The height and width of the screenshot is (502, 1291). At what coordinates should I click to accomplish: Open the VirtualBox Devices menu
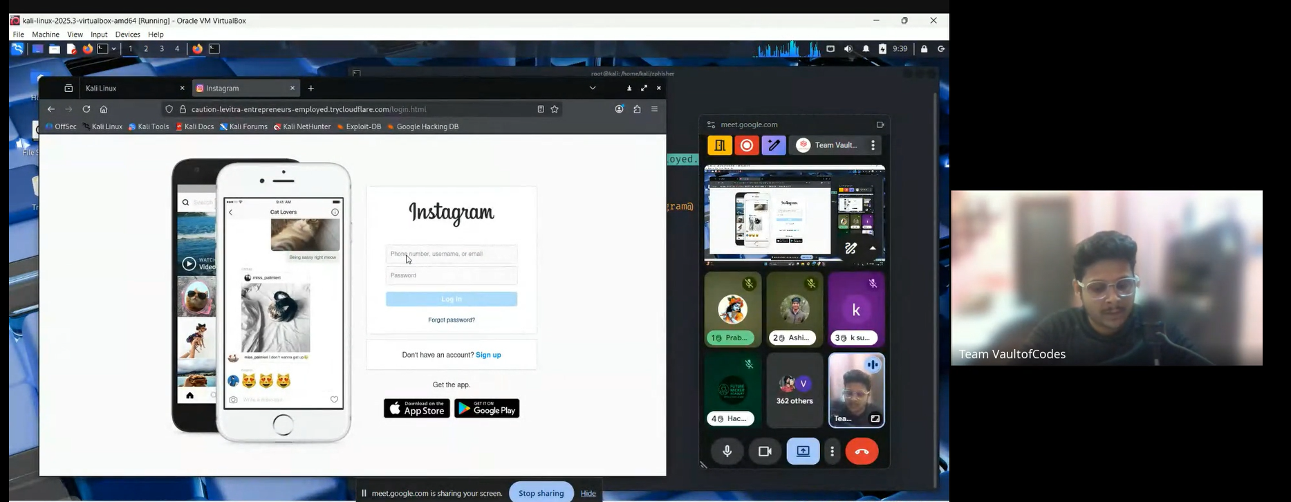tap(127, 35)
